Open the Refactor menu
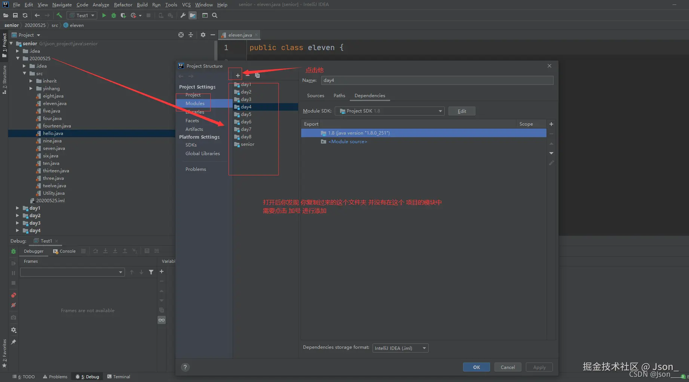Viewport: 689px width, 382px height. 123,4
